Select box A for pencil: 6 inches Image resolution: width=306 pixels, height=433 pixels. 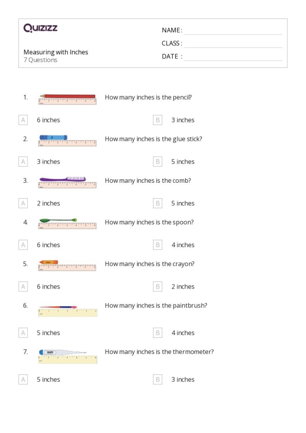click(23, 120)
